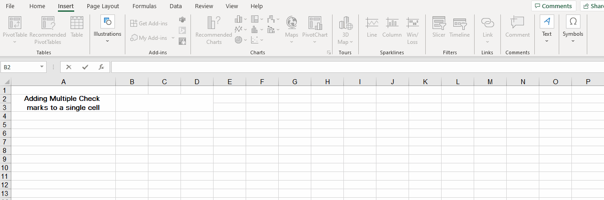The image size is (604, 200).
Task: Open My Add-ins
Action: 149,38
